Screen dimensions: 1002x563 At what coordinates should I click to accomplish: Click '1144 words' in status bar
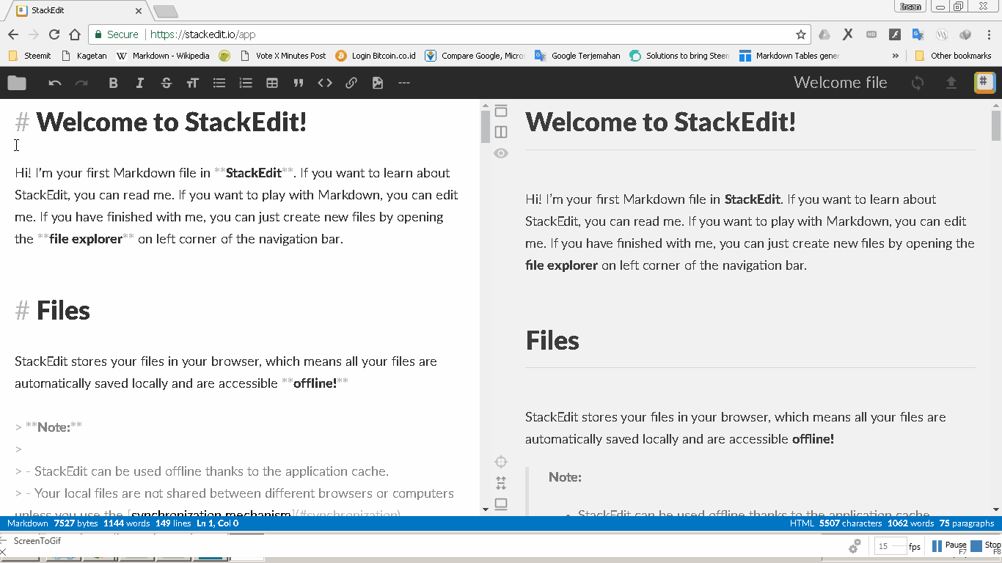pyautogui.click(x=127, y=523)
